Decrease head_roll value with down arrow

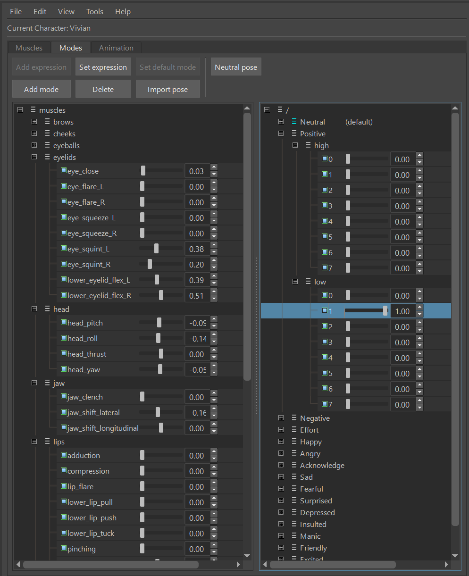(x=214, y=342)
